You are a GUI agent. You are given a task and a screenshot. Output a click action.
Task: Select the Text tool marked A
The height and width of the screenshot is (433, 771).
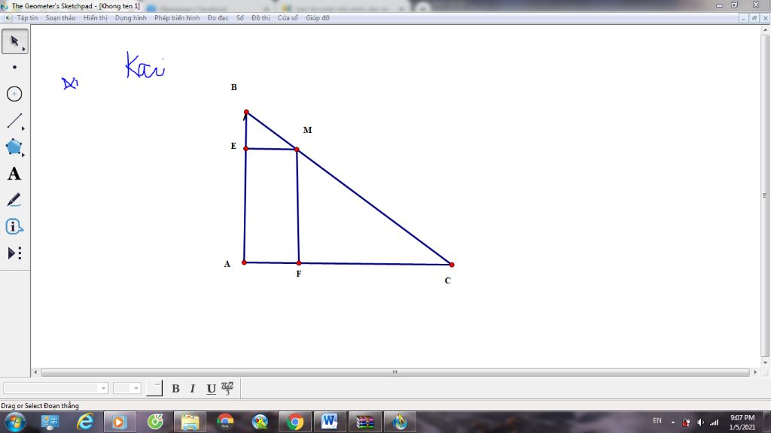click(x=15, y=174)
